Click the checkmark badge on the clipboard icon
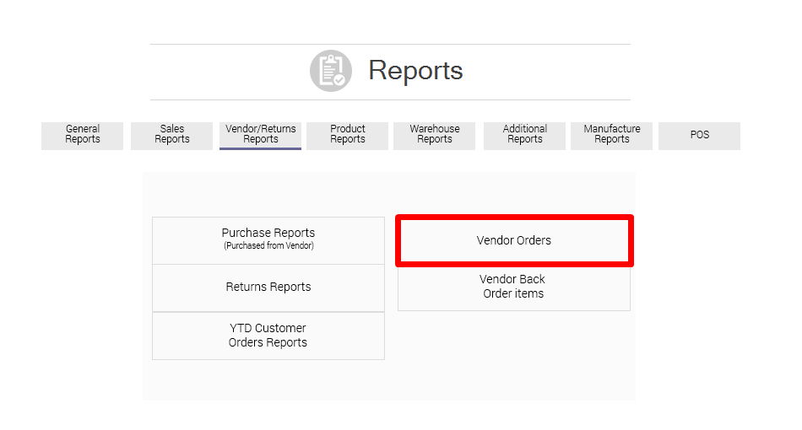This screenshot has width=802, height=430. pyautogui.click(x=339, y=80)
